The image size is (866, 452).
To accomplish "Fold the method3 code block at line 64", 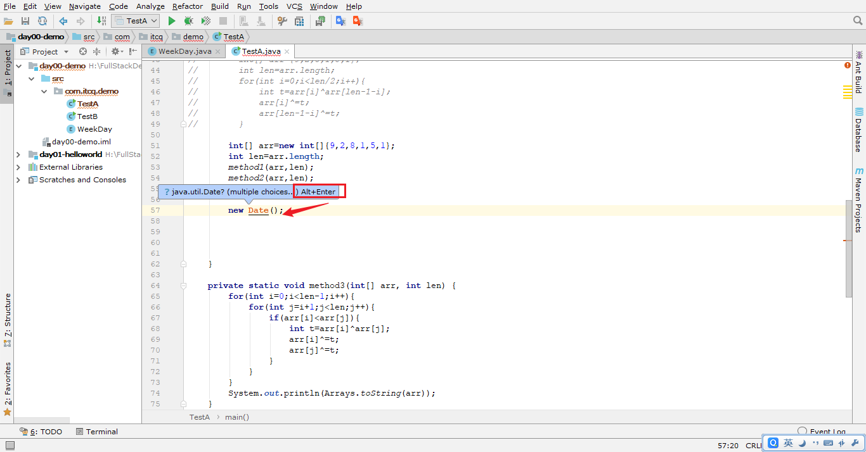I will [x=183, y=286].
